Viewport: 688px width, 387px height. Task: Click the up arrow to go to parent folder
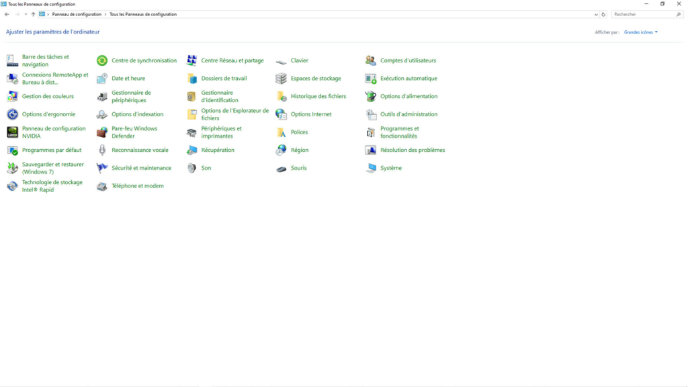click(33, 13)
